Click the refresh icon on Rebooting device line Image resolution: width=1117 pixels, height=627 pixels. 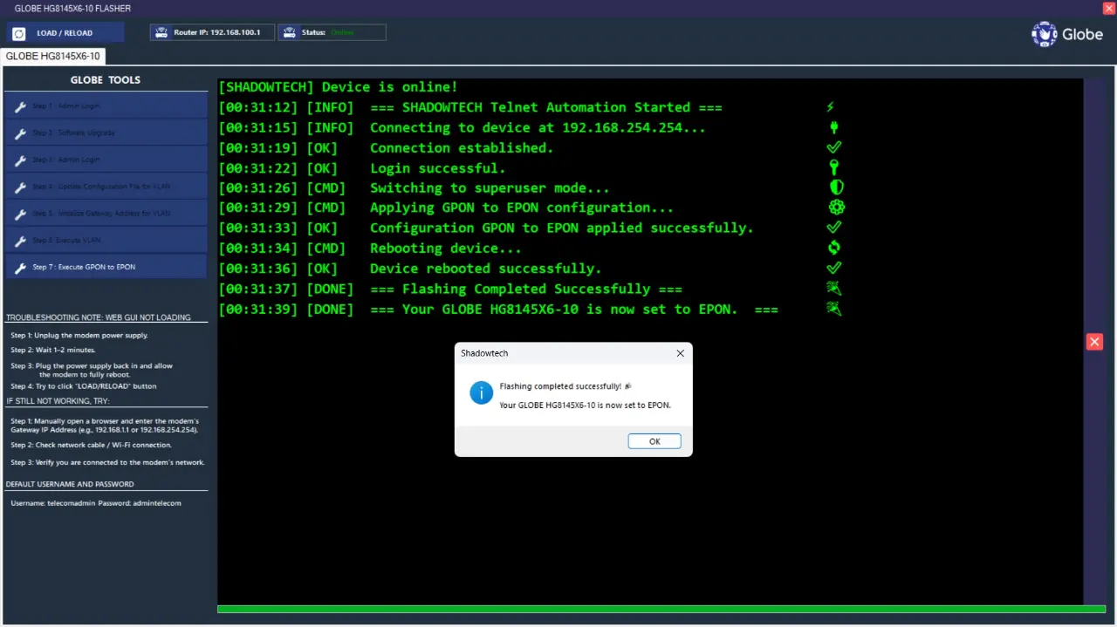coord(834,248)
